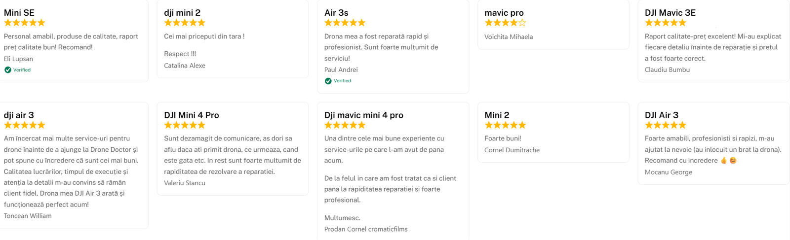790x240 pixels.
Task: Click the star rating of Mini SE review
Action: [25, 23]
